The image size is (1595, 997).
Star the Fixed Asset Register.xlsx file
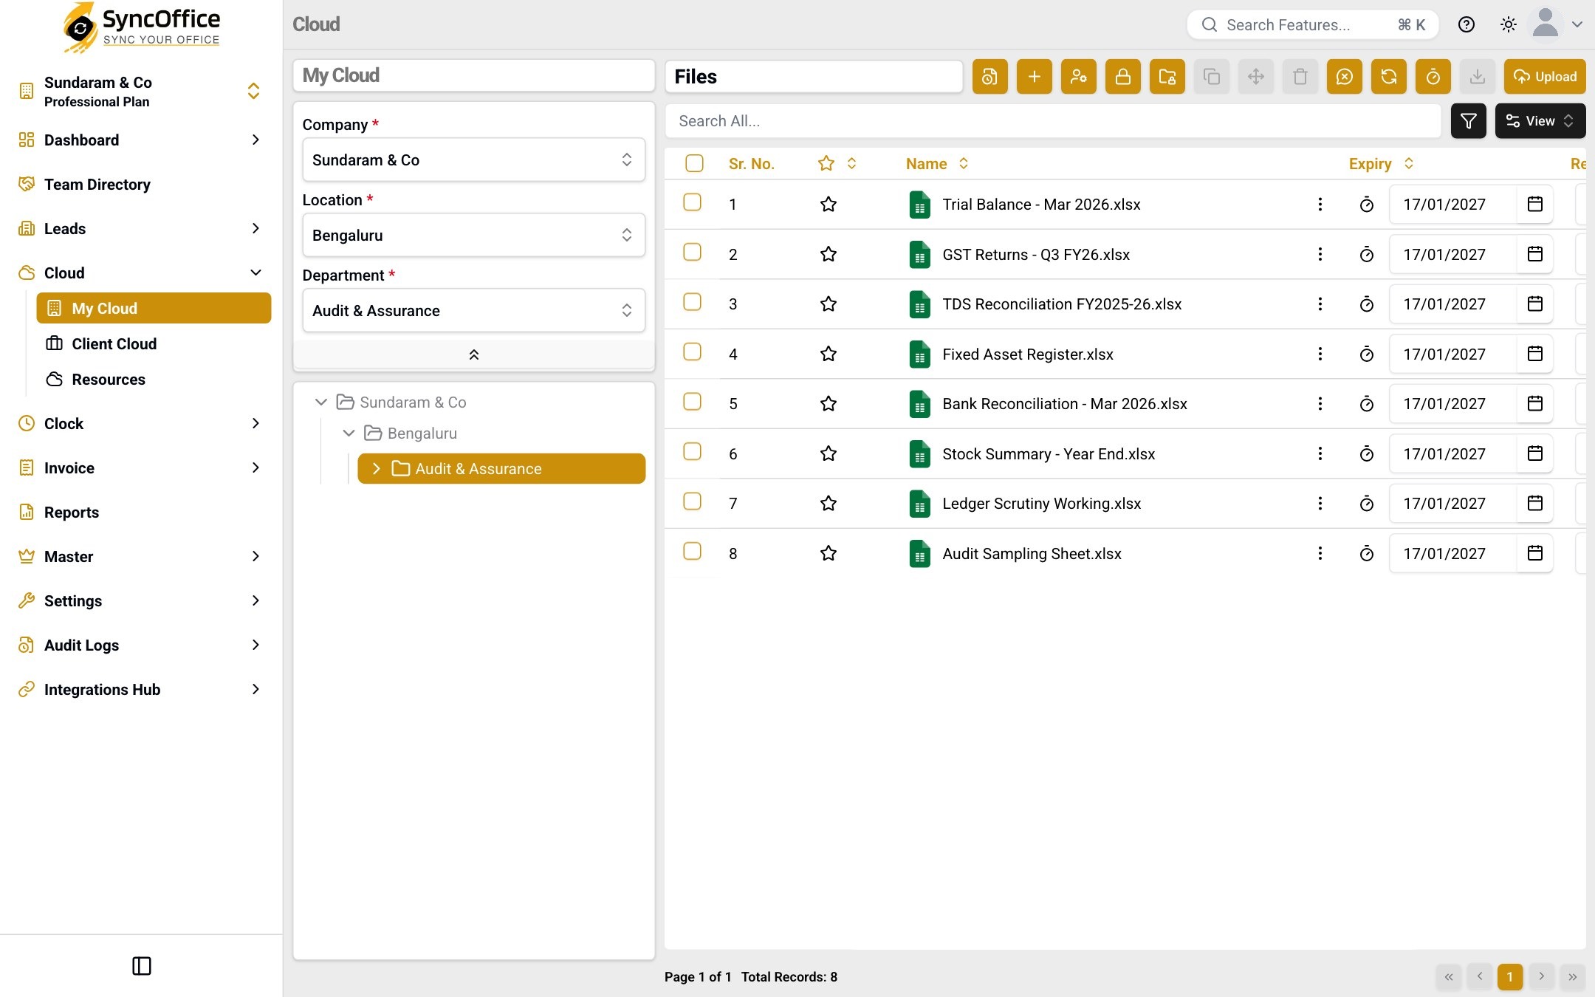[829, 354]
